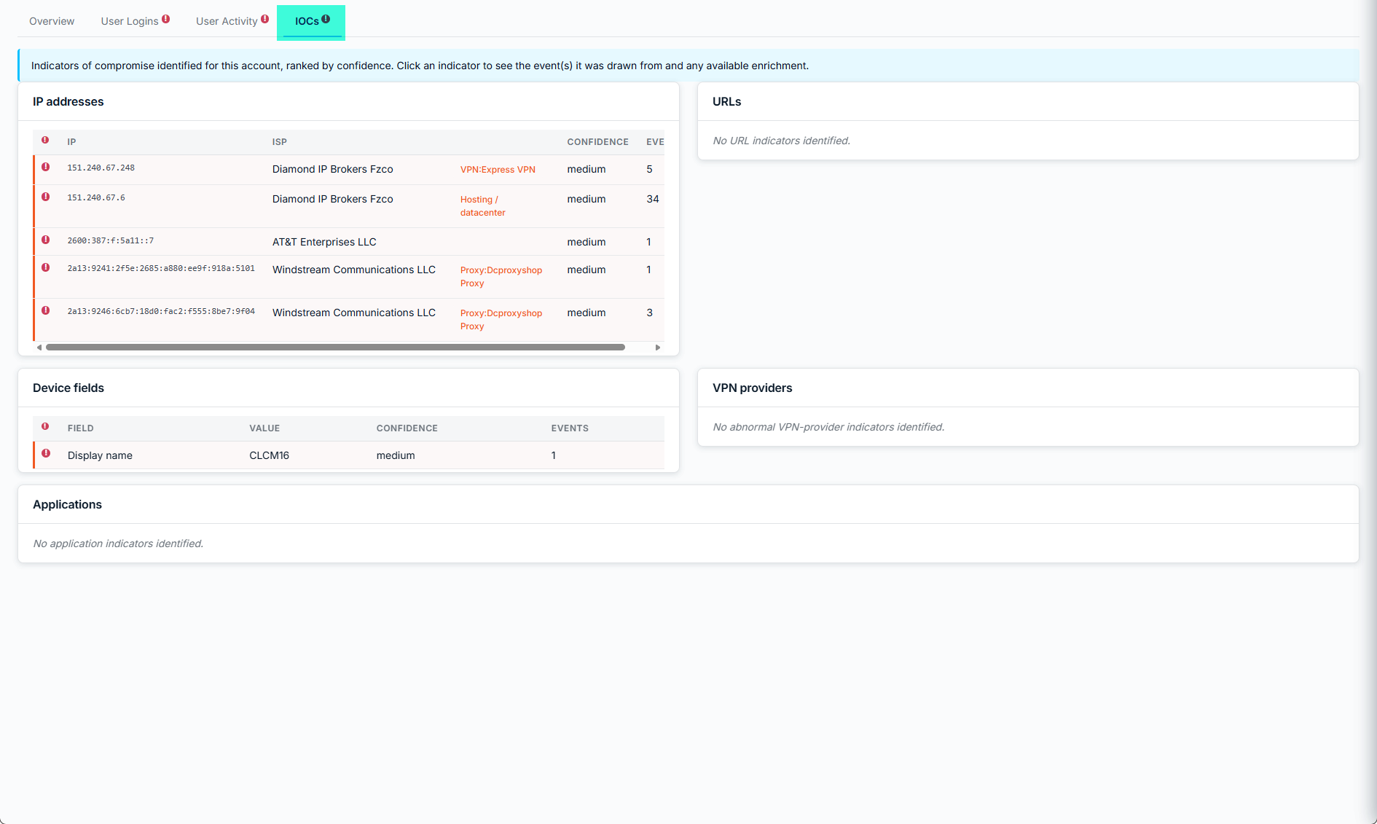
Task: Click the IP column header
Action: (x=71, y=142)
